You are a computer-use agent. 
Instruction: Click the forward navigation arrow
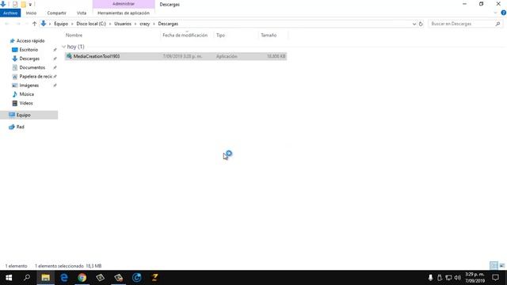18,24
